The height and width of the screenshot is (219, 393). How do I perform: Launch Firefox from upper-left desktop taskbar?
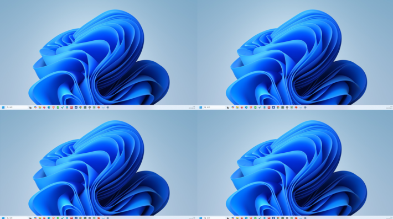click(44, 108)
